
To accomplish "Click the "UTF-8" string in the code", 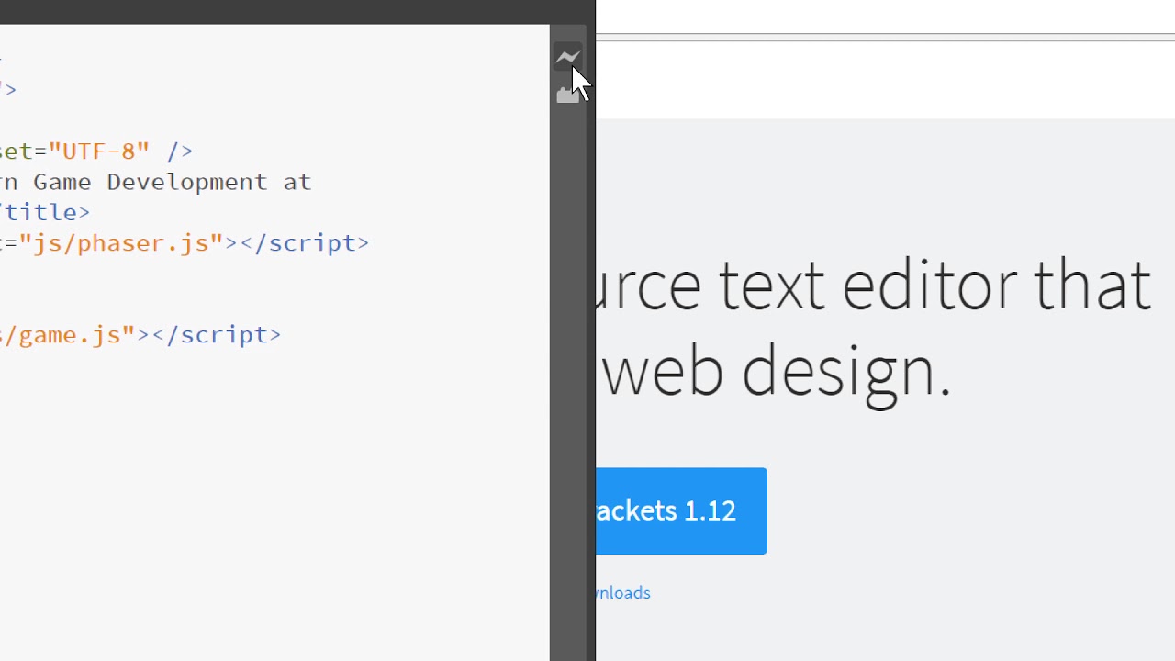I will (99, 151).
